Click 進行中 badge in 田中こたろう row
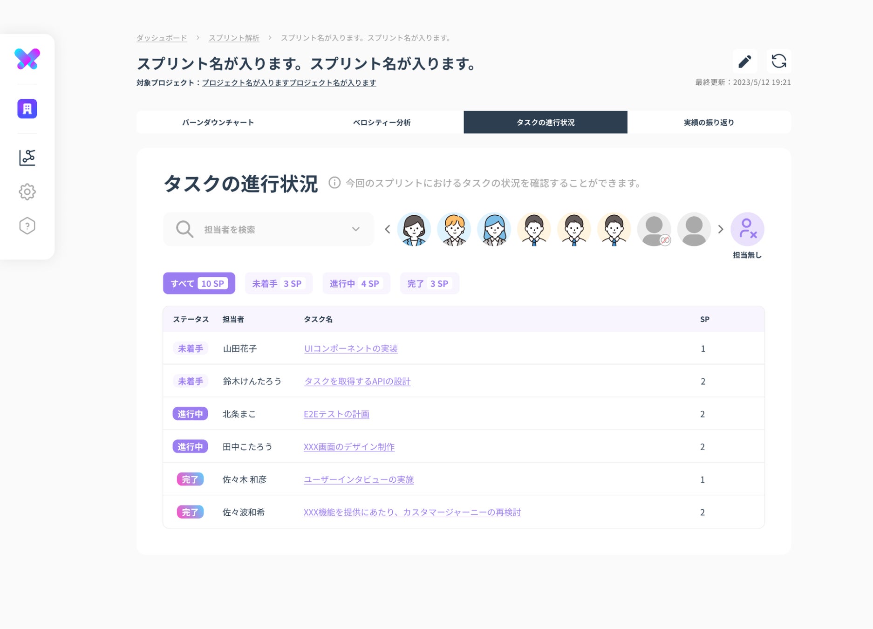 191,446
